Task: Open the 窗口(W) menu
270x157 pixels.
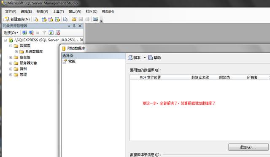Action: click(75, 11)
